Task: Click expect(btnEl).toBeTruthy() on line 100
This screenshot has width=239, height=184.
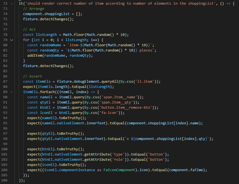Action: click(x=56, y=149)
